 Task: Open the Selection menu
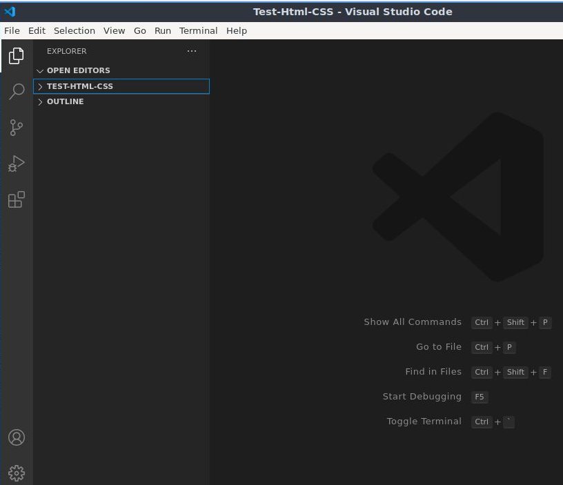coord(75,31)
